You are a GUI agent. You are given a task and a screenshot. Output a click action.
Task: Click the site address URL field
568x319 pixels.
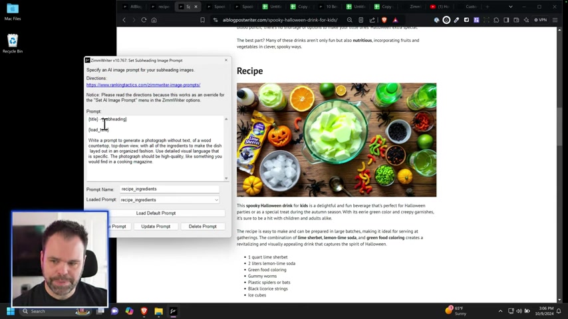279,21
